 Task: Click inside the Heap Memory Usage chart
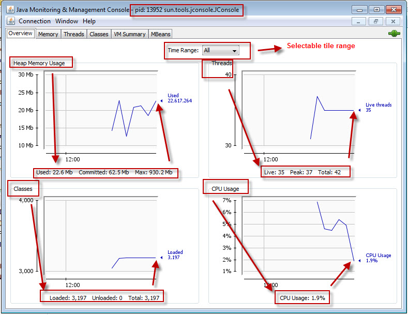click(x=101, y=110)
